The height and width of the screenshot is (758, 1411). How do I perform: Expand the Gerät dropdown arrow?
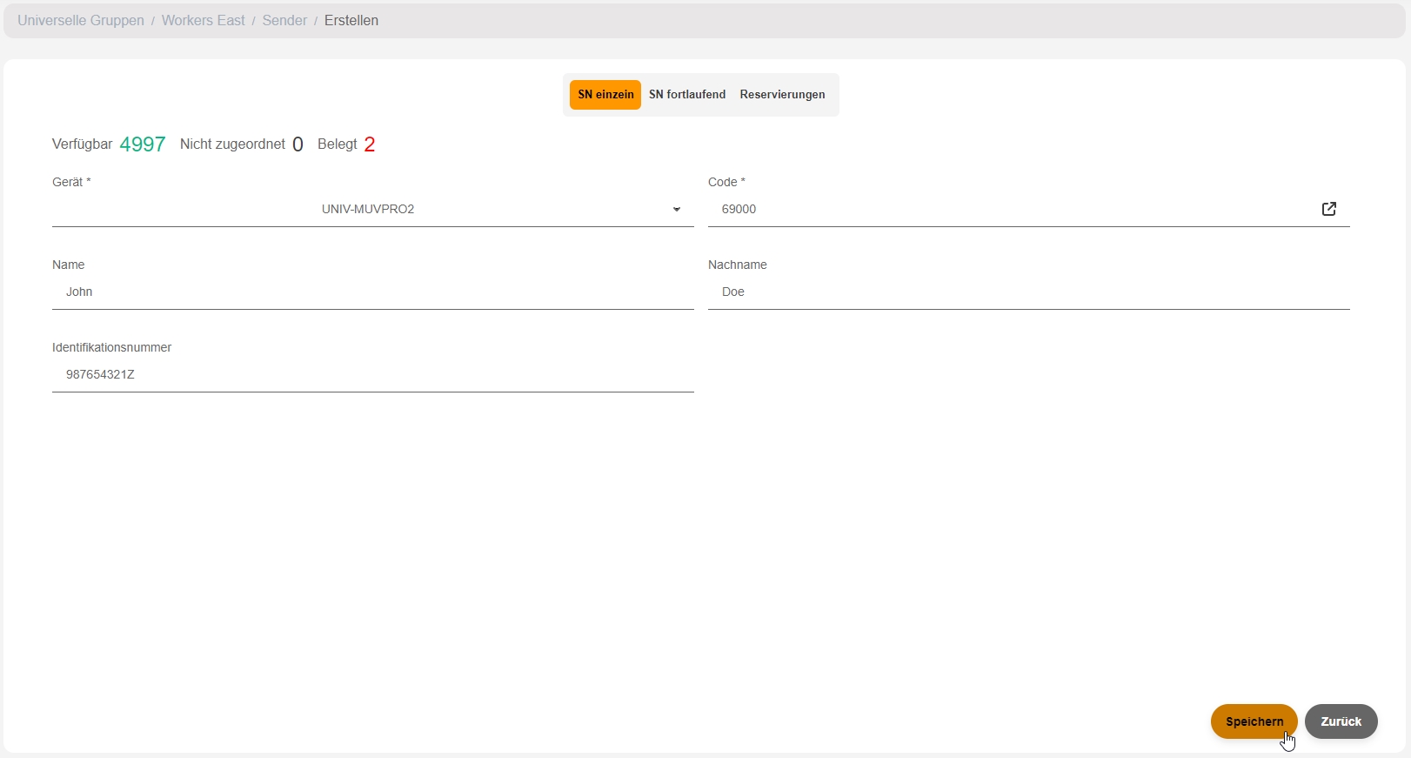coord(677,210)
